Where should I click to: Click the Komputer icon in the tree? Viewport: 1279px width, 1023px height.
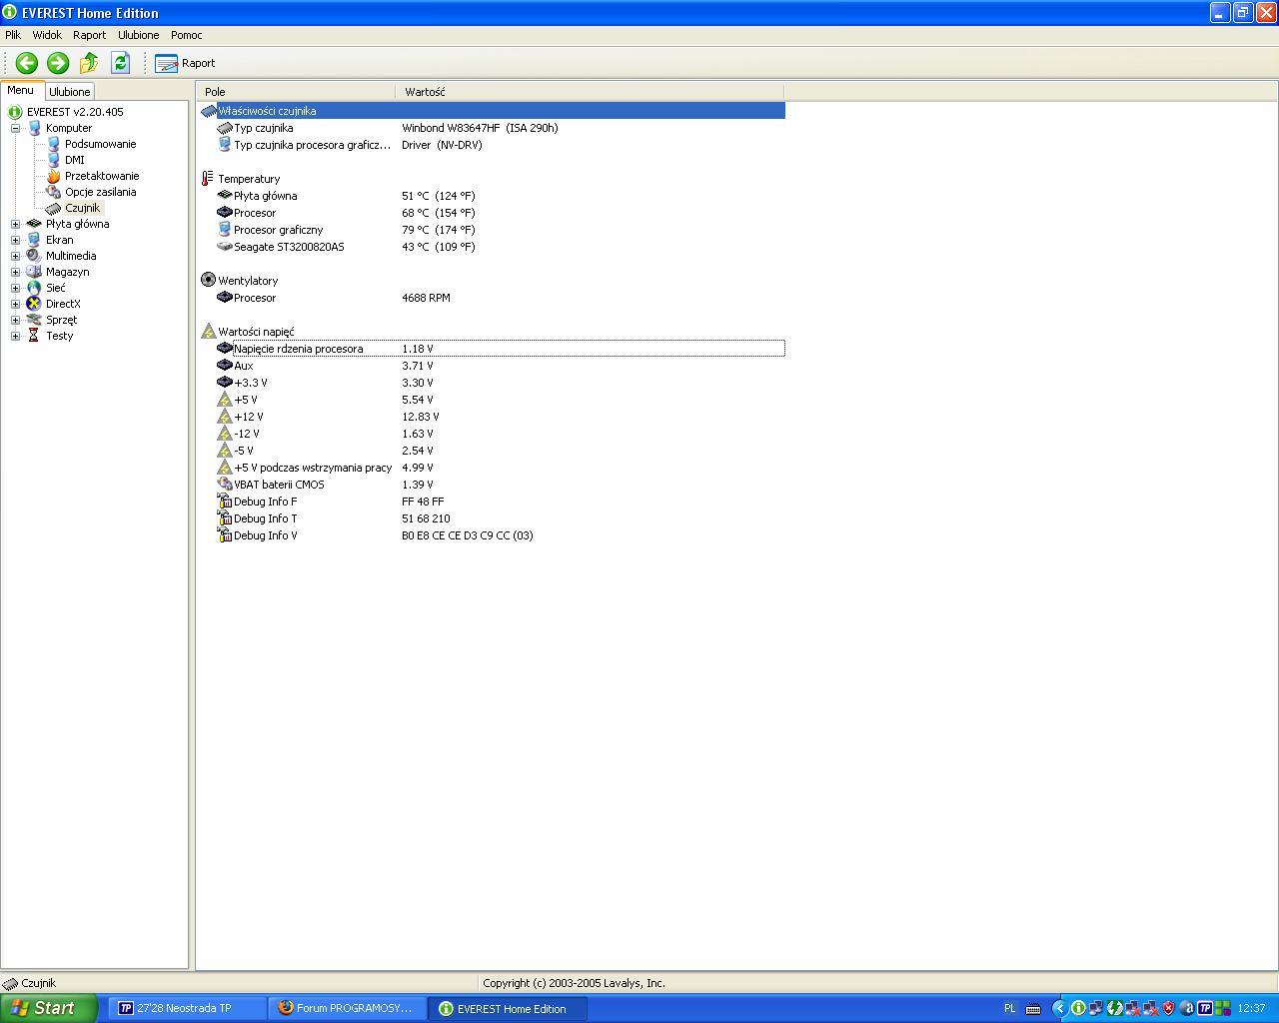pos(34,128)
